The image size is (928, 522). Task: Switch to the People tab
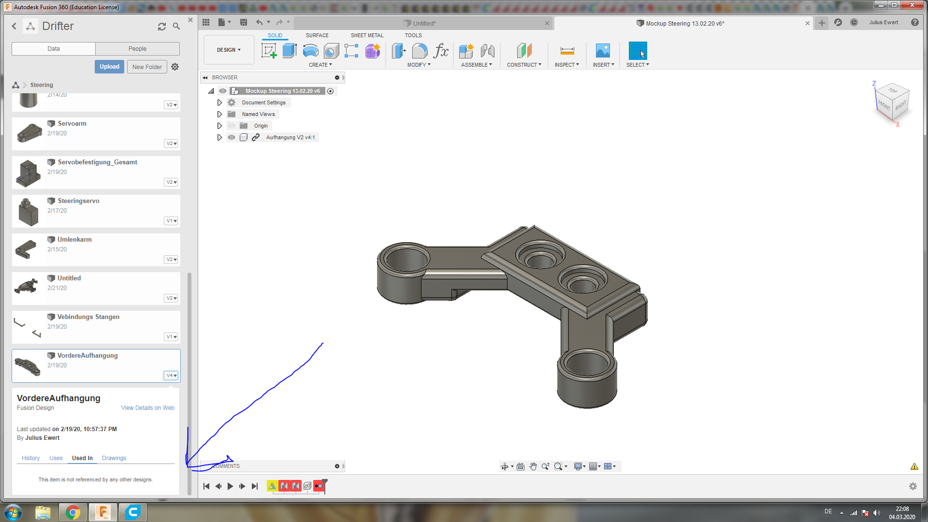(137, 49)
